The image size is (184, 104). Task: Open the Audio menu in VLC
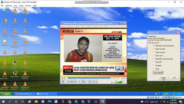pyautogui.click(x=77, y=27)
